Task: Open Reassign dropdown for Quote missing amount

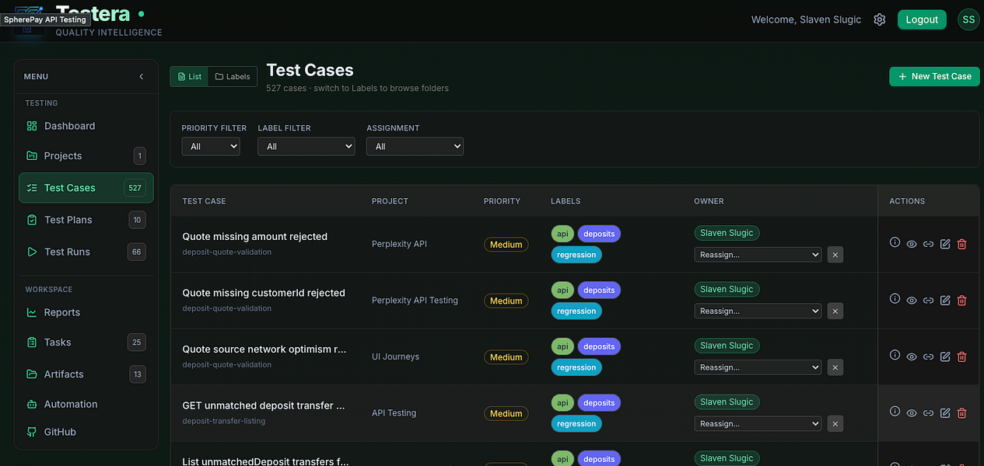Action: [758, 255]
